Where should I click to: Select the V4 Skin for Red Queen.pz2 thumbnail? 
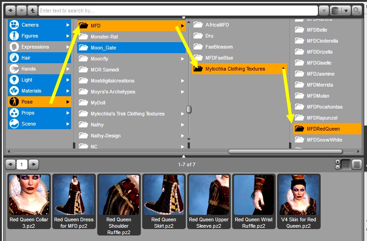299,202
